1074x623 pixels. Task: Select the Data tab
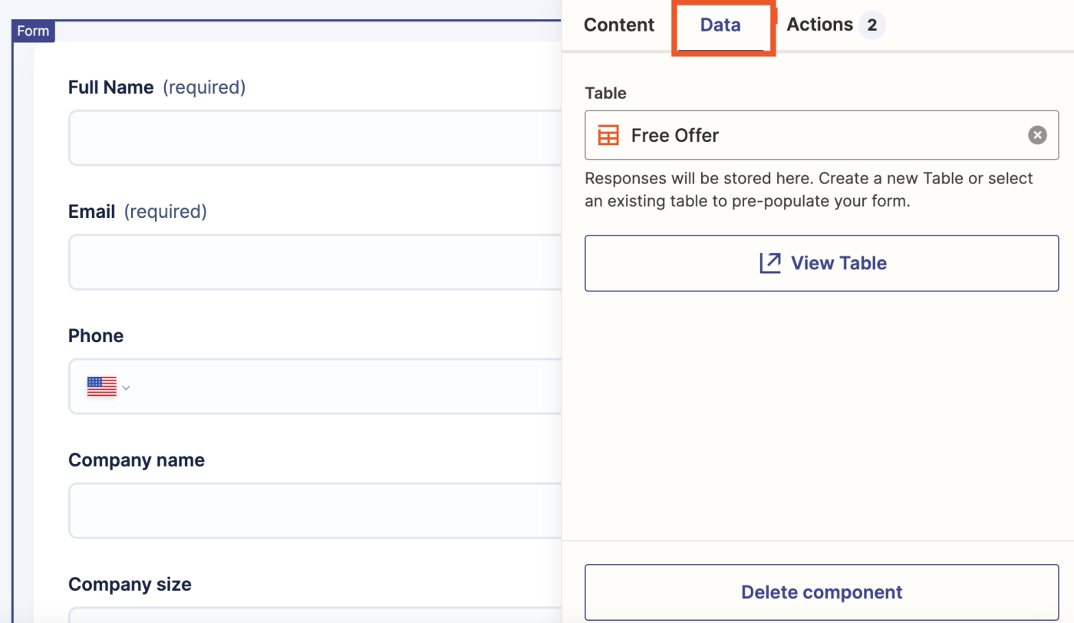[720, 25]
